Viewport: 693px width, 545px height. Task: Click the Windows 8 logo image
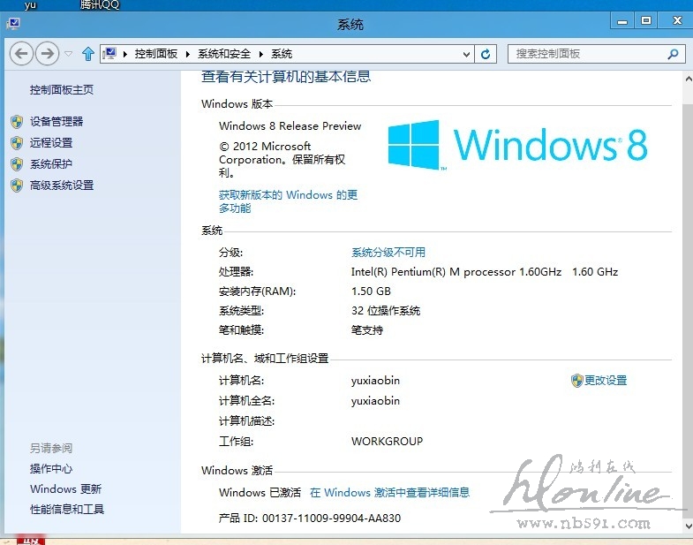517,145
